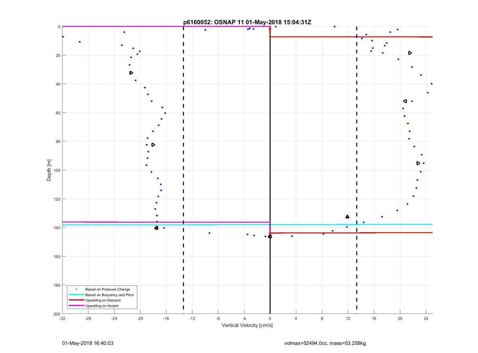
Task: Click the right-pointing triangle marker near 95 m depth
Action: (x=418, y=163)
